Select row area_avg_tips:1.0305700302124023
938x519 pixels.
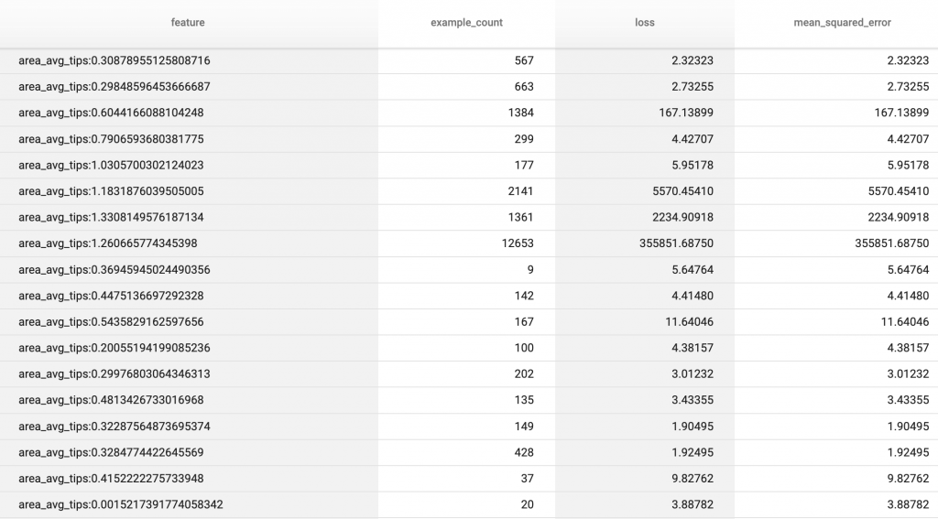tap(469, 165)
